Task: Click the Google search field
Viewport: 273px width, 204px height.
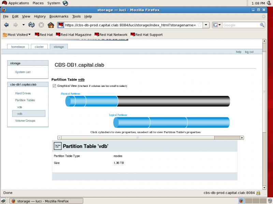Action: [x=241, y=25]
